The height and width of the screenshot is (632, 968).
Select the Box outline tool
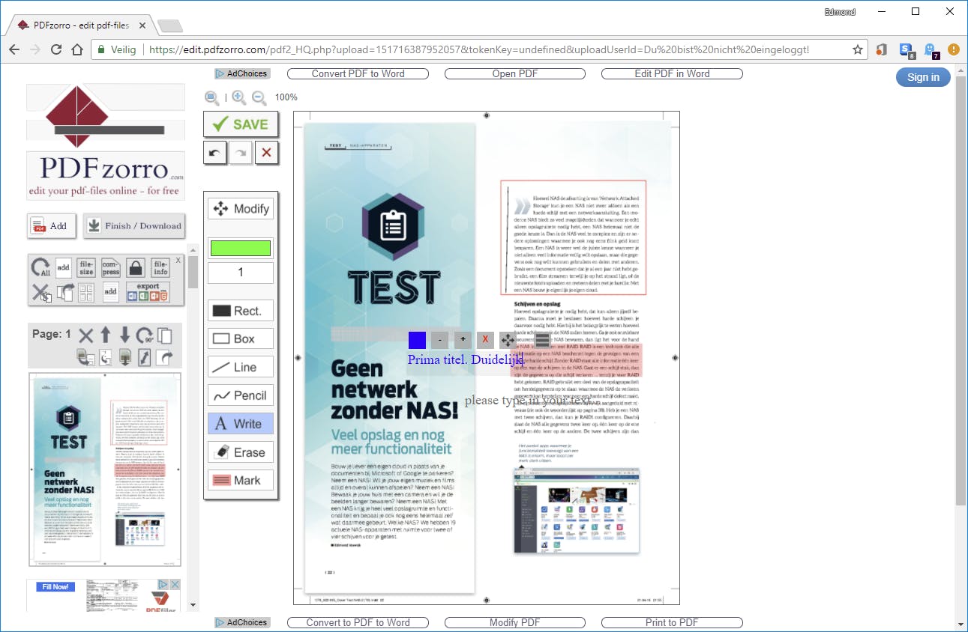(241, 338)
